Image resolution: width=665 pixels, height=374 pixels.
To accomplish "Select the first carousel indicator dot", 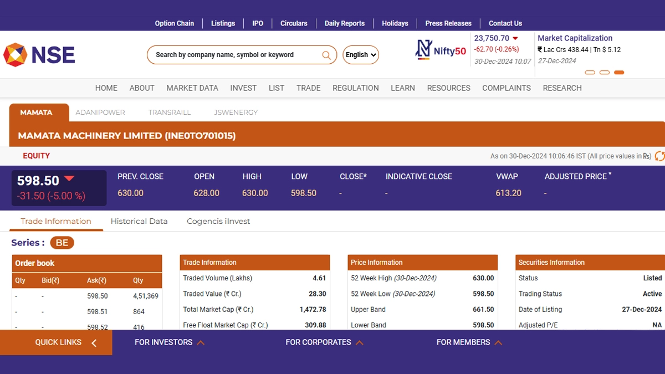I will pyautogui.click(x=590, y=73).
